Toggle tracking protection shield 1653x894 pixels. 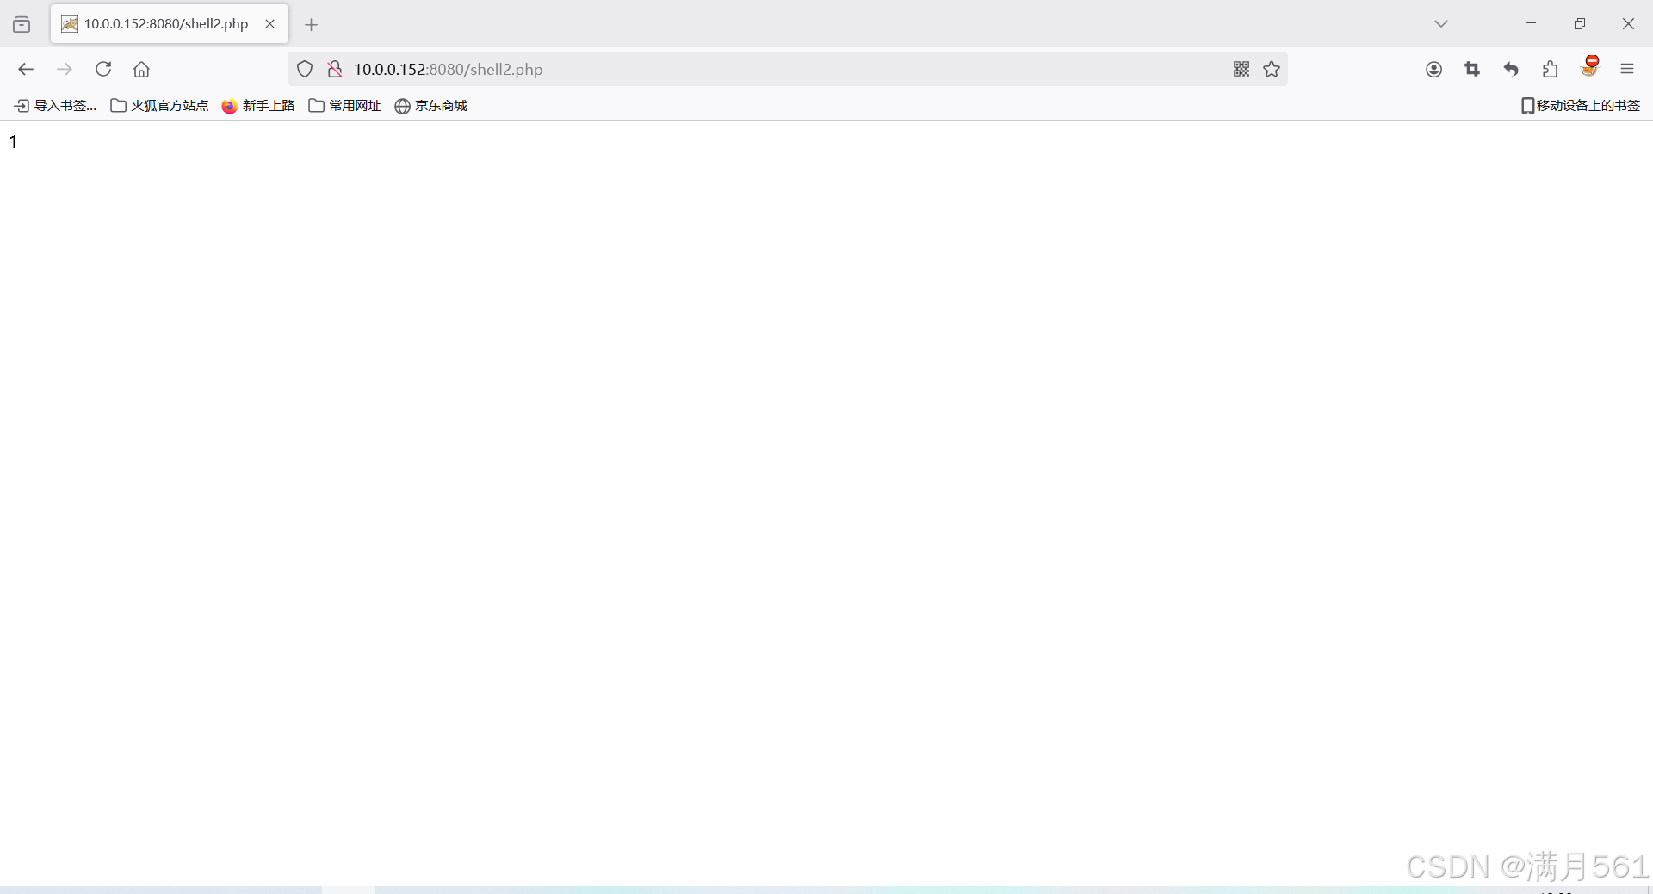pos(304,69)
